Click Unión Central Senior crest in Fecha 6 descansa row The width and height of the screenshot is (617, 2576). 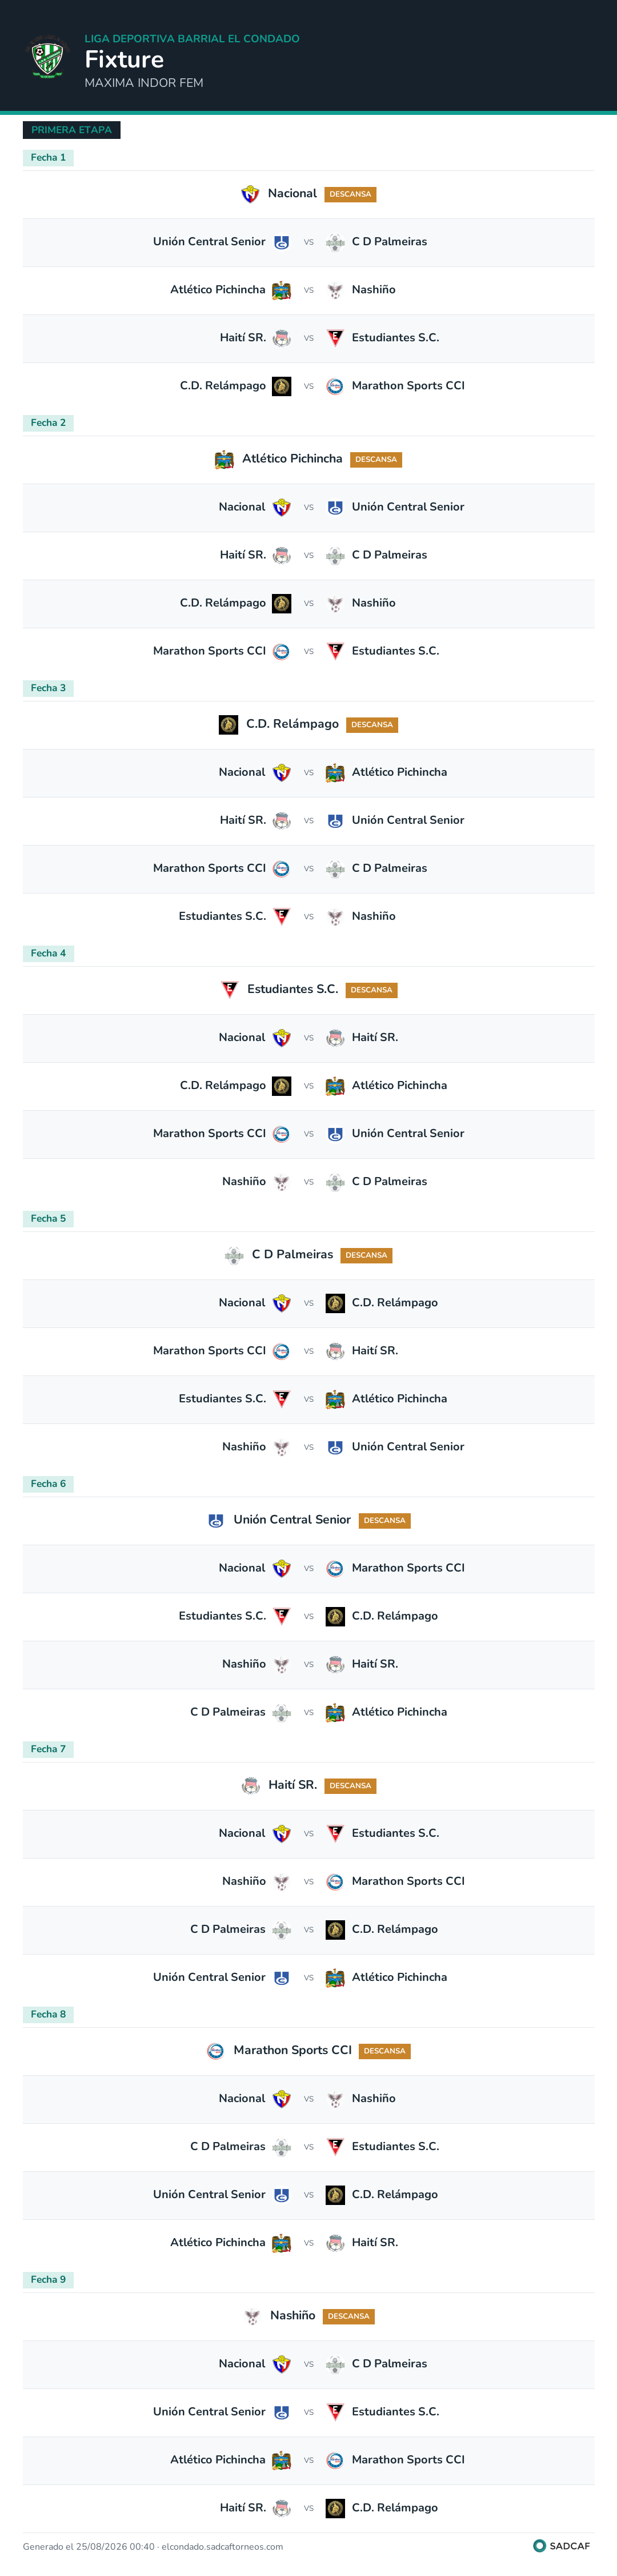tap(216, 1520)
